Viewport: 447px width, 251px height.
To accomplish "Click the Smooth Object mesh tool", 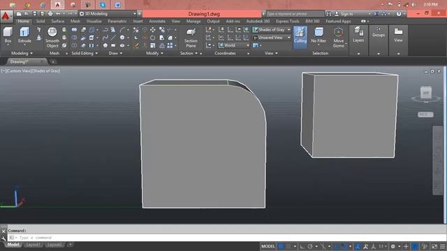I will pos(52,37).
